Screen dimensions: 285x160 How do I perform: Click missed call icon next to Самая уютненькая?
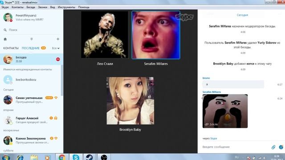[56, 98]
